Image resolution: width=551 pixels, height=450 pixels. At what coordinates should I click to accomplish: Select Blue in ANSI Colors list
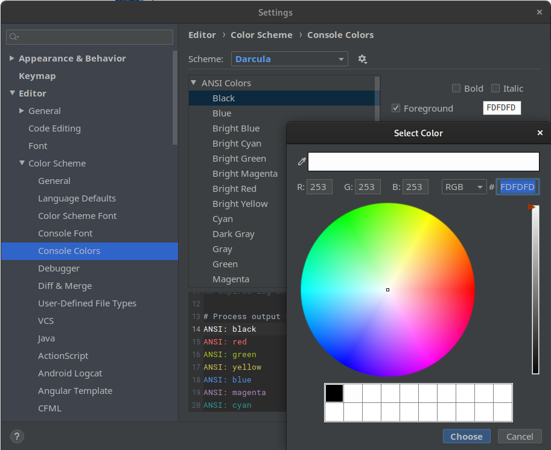221,113
